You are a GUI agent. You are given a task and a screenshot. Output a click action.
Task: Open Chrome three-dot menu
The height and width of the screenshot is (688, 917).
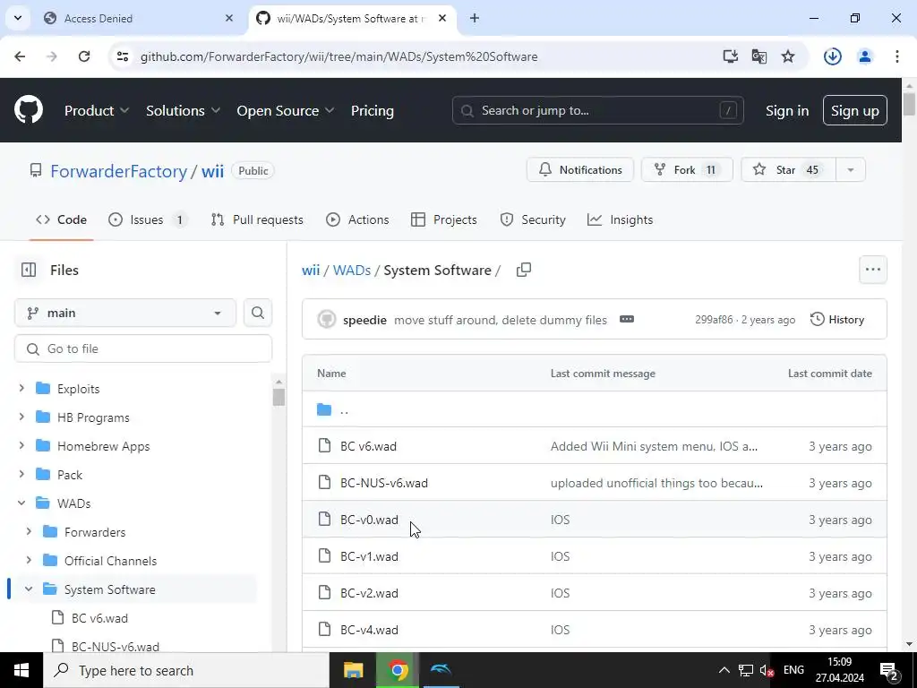(896, 56)
